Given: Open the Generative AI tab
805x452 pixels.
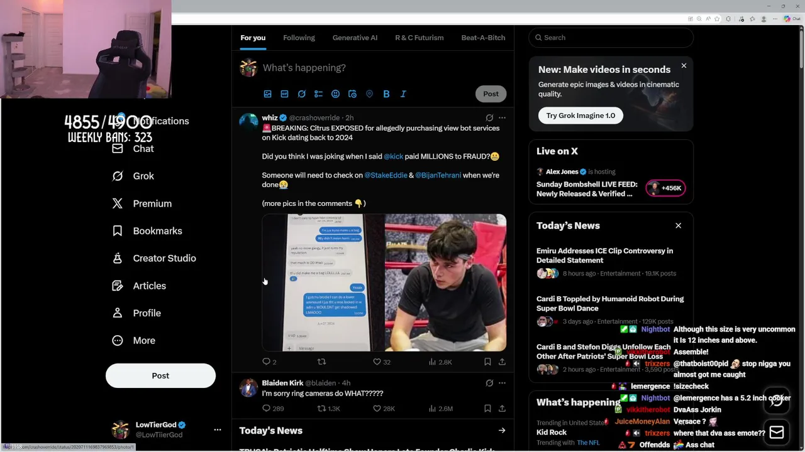Looking at the screenshot, I should click(355, 38).
